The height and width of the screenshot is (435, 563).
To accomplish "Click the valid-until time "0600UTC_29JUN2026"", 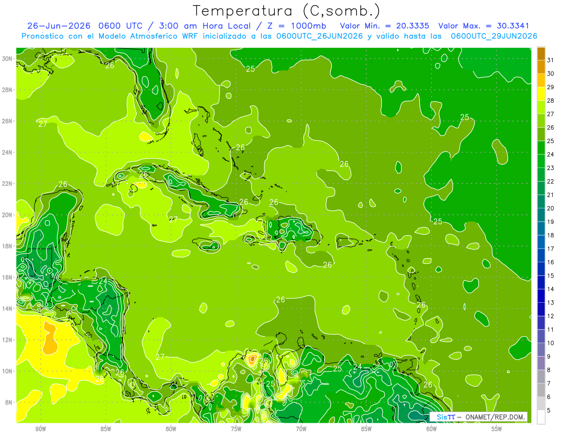I will pyautogui.click(x=494, y=36).
